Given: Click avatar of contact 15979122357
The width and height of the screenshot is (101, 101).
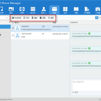Looking at the screenshot, I should click(x=17, y=35).
